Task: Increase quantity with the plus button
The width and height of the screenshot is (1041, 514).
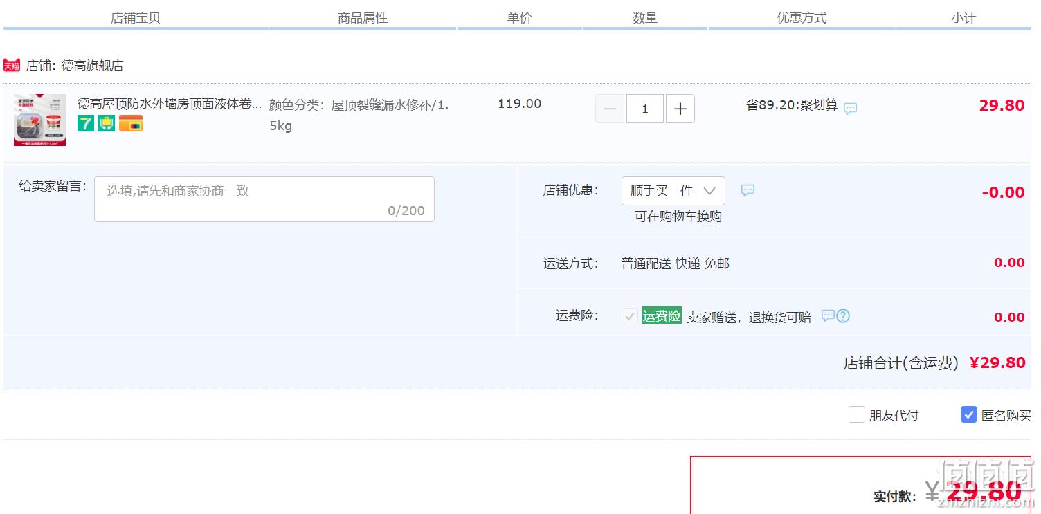Action: [x=680, y=109]
